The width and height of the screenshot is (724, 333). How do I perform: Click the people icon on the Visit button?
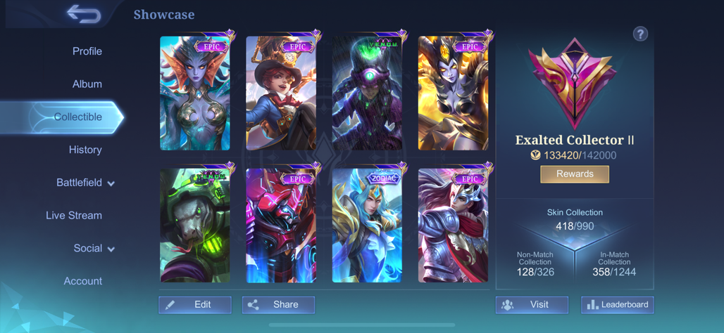pos(508,305)
